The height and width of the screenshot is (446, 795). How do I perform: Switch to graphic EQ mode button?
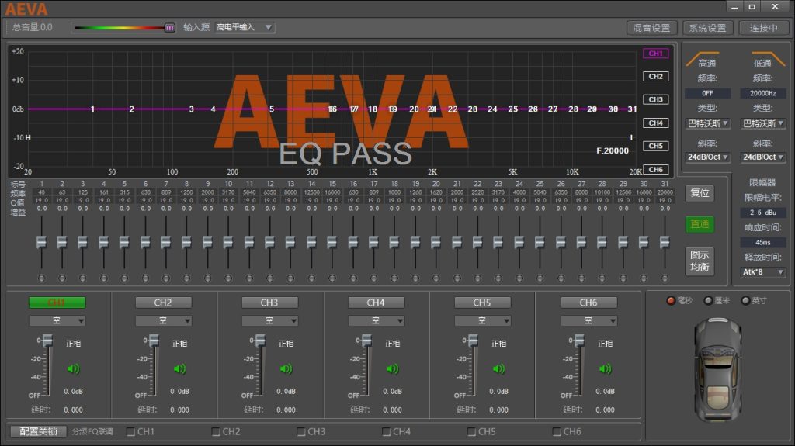[x=700, y=261]
